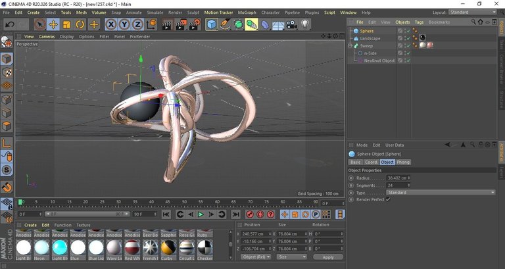Open the Create menu in menu bar
This screenshot has height=269, width=505.
point(34,12)
